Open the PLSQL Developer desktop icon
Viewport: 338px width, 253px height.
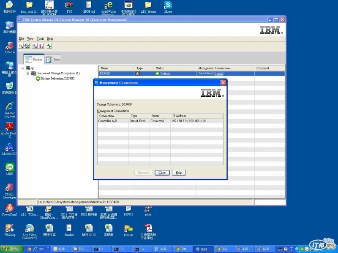pyautogui.click(x=9, y=191)
